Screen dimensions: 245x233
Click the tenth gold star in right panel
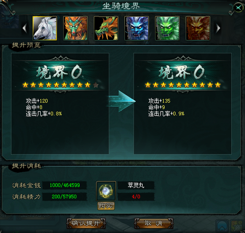click(x=218, y=85)
